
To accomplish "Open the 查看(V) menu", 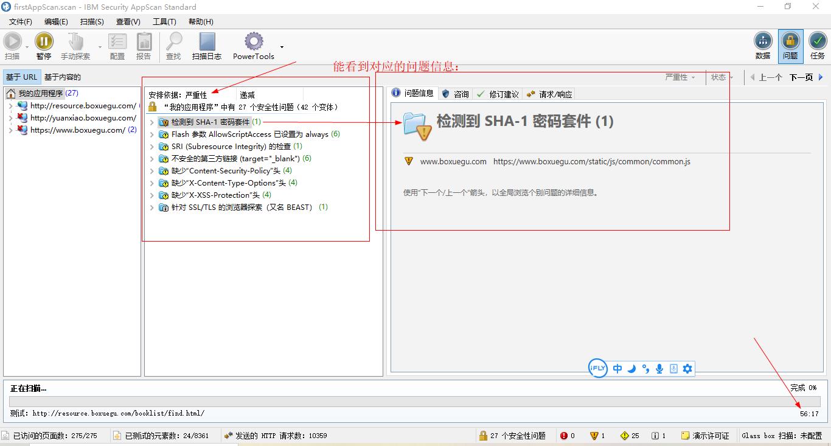I will (x=128, y=21).
